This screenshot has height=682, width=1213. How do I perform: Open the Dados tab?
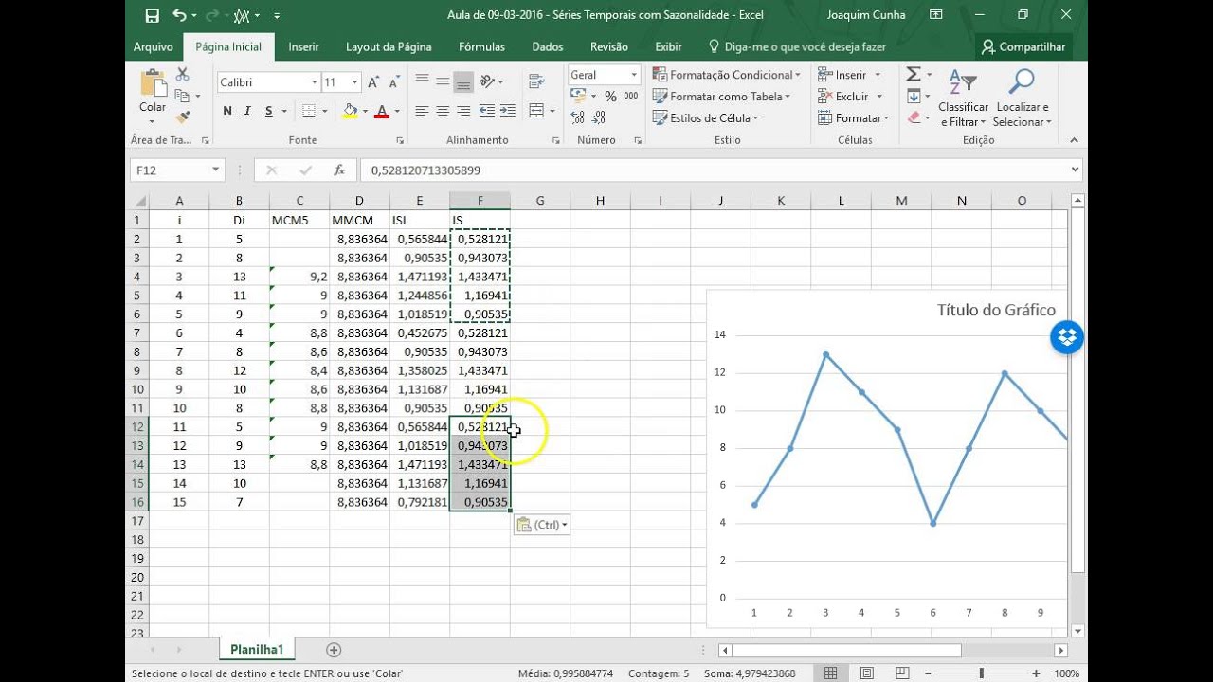click(x=548, y=46)
